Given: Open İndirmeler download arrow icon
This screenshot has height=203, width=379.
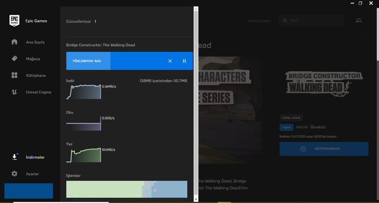Looking at the screenshot, I should (x=14, y=157).
